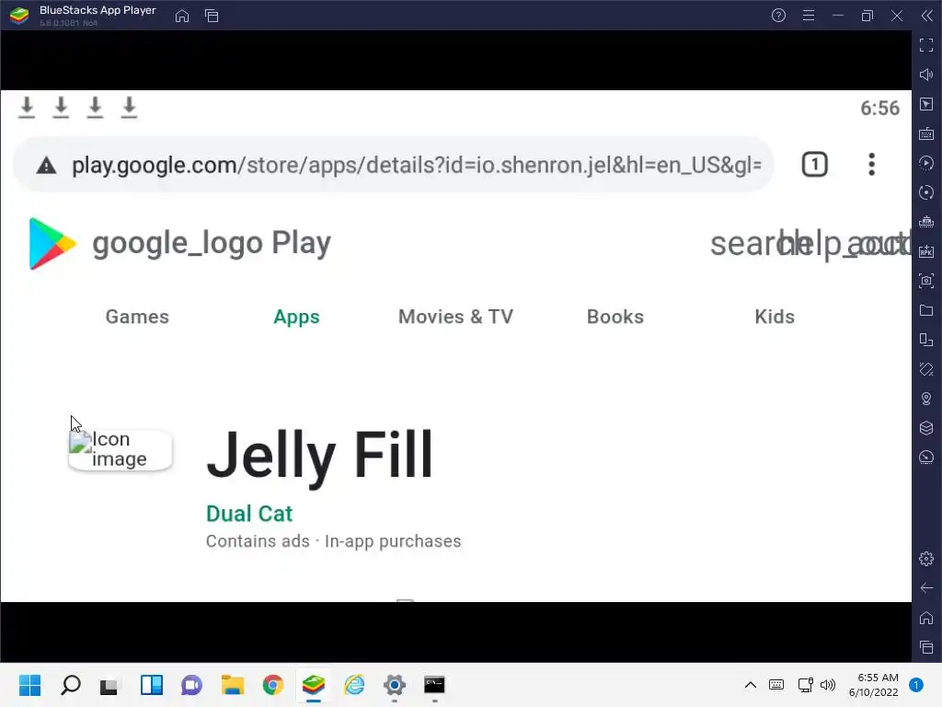This screenshot has height=707, width=942.
Task: Open the Task View icon on taskbar
Action: click(x=109, y=685)
